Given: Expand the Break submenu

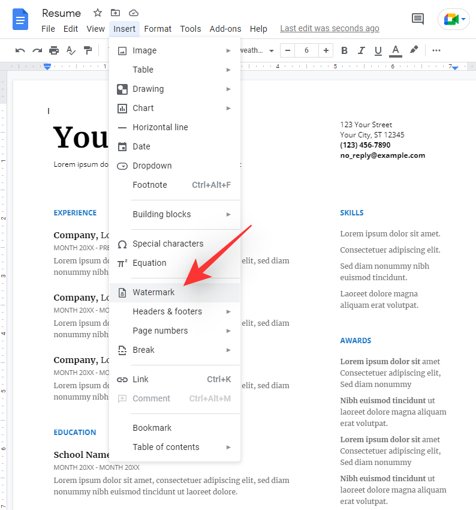Looking at the screenshot, I should coord(175,350).
